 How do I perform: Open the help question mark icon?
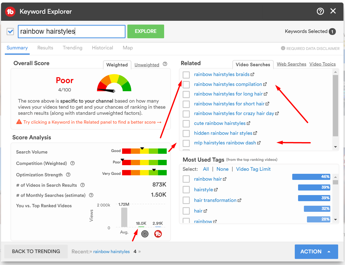[x=320, y=11]
